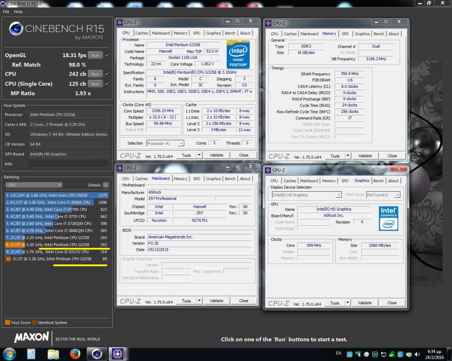Click the Cinebench sphere logo
Screen dimensions: 452x361
16,29
